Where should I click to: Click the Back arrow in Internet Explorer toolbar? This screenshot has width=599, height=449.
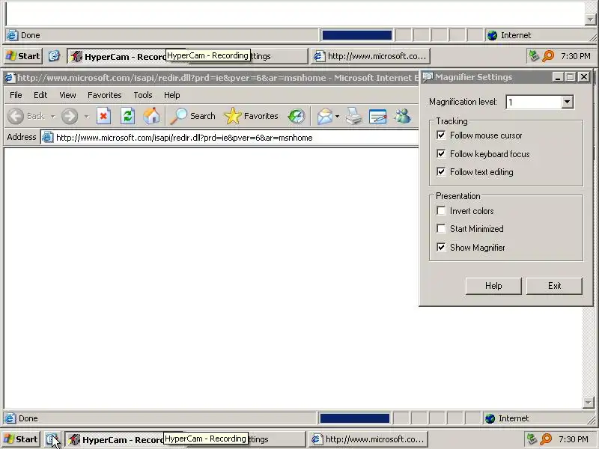point(16,116)
